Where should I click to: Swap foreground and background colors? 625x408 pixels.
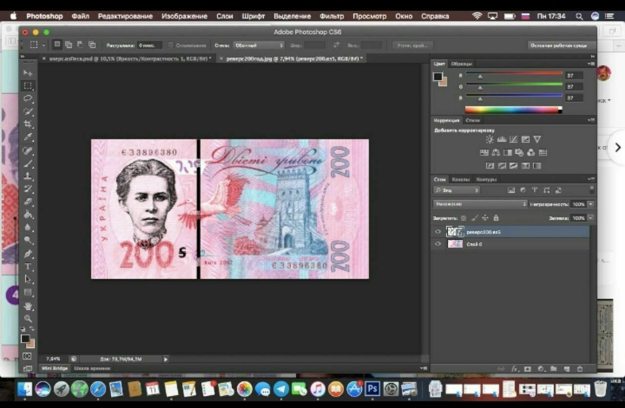pos(32,329)
